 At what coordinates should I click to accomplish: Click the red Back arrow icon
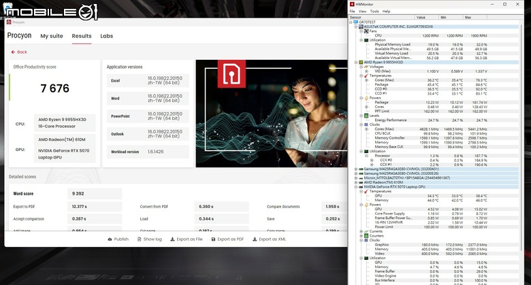point(13,52)
